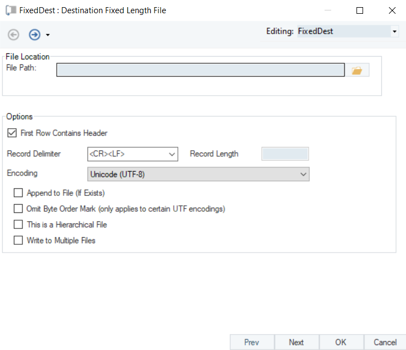Image resolution: width=406 pixels, height=350 pixels.
Task: Maximize the FixedDest dialog window
Action: click(360, 10)
